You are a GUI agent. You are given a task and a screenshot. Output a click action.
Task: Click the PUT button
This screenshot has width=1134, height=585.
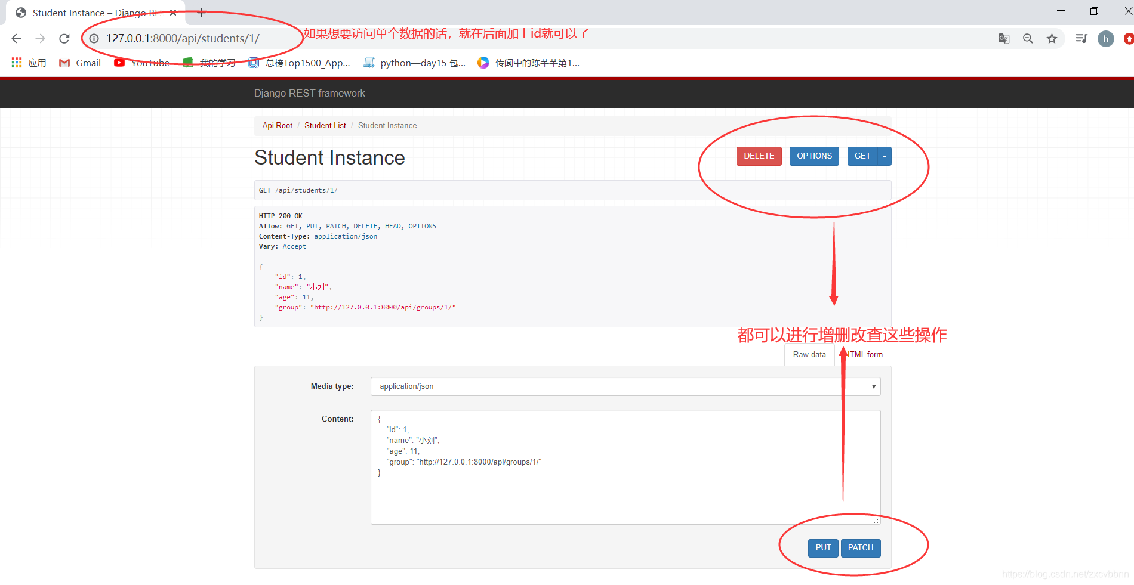(x=823, y=548)
